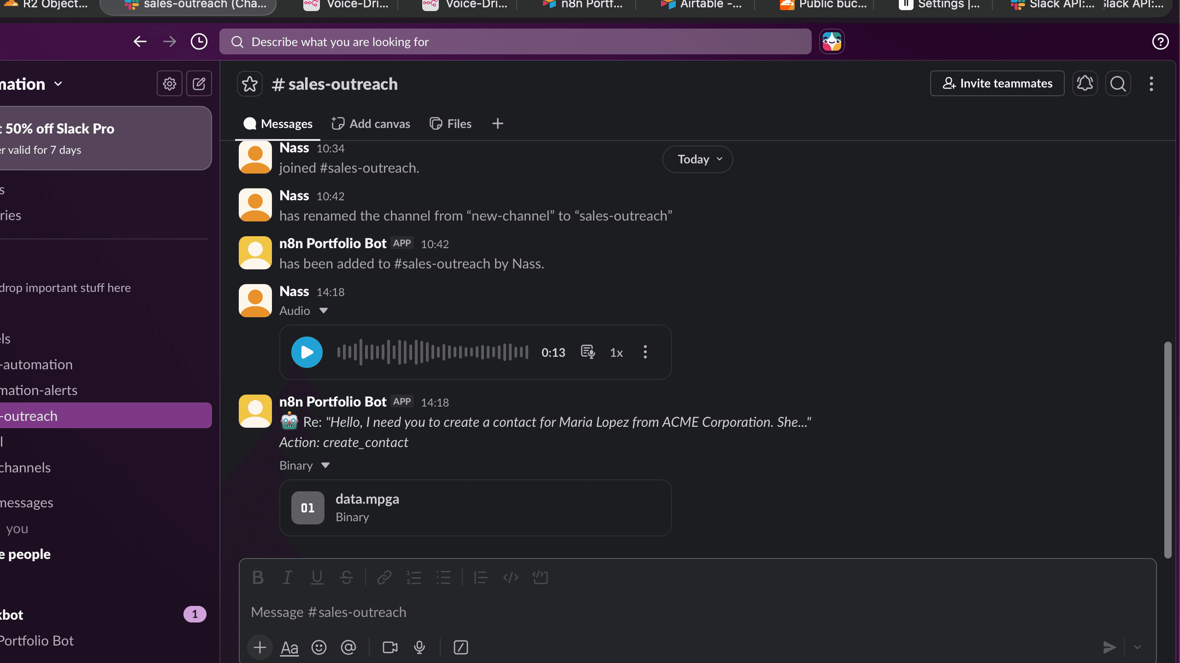Seek within the audio waveform
Image resolution: width=1180 pixels, height=663 pixels.
click(x=433, y=352)
